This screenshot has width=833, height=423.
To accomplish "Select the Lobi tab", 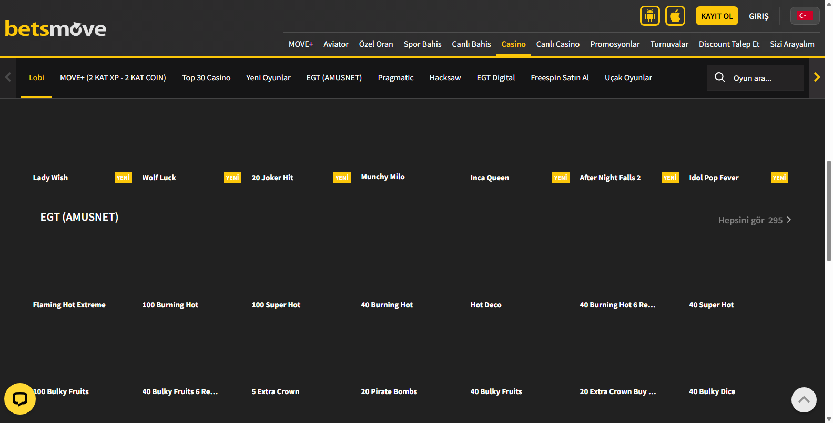I will click(x=36, y=78).
